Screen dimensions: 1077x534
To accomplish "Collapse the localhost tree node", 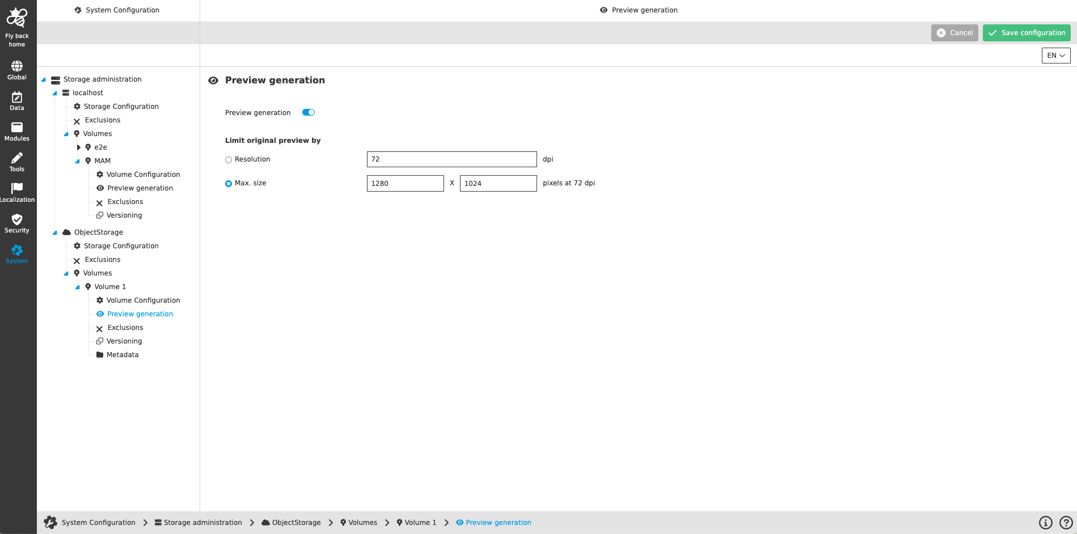I will click(55, 92).
